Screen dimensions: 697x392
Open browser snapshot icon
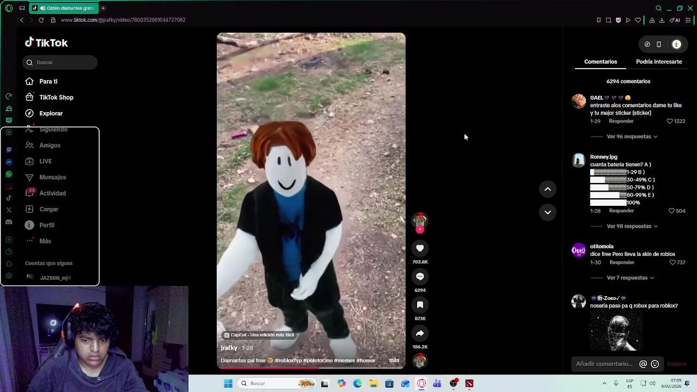click(608, 20)
